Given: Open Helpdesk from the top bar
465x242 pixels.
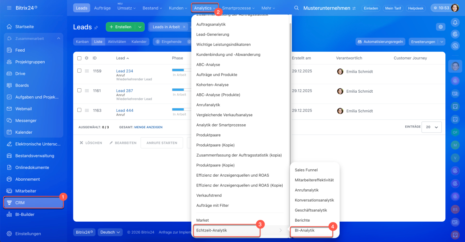Looking at the screenshot, I should tap(416, 8).
